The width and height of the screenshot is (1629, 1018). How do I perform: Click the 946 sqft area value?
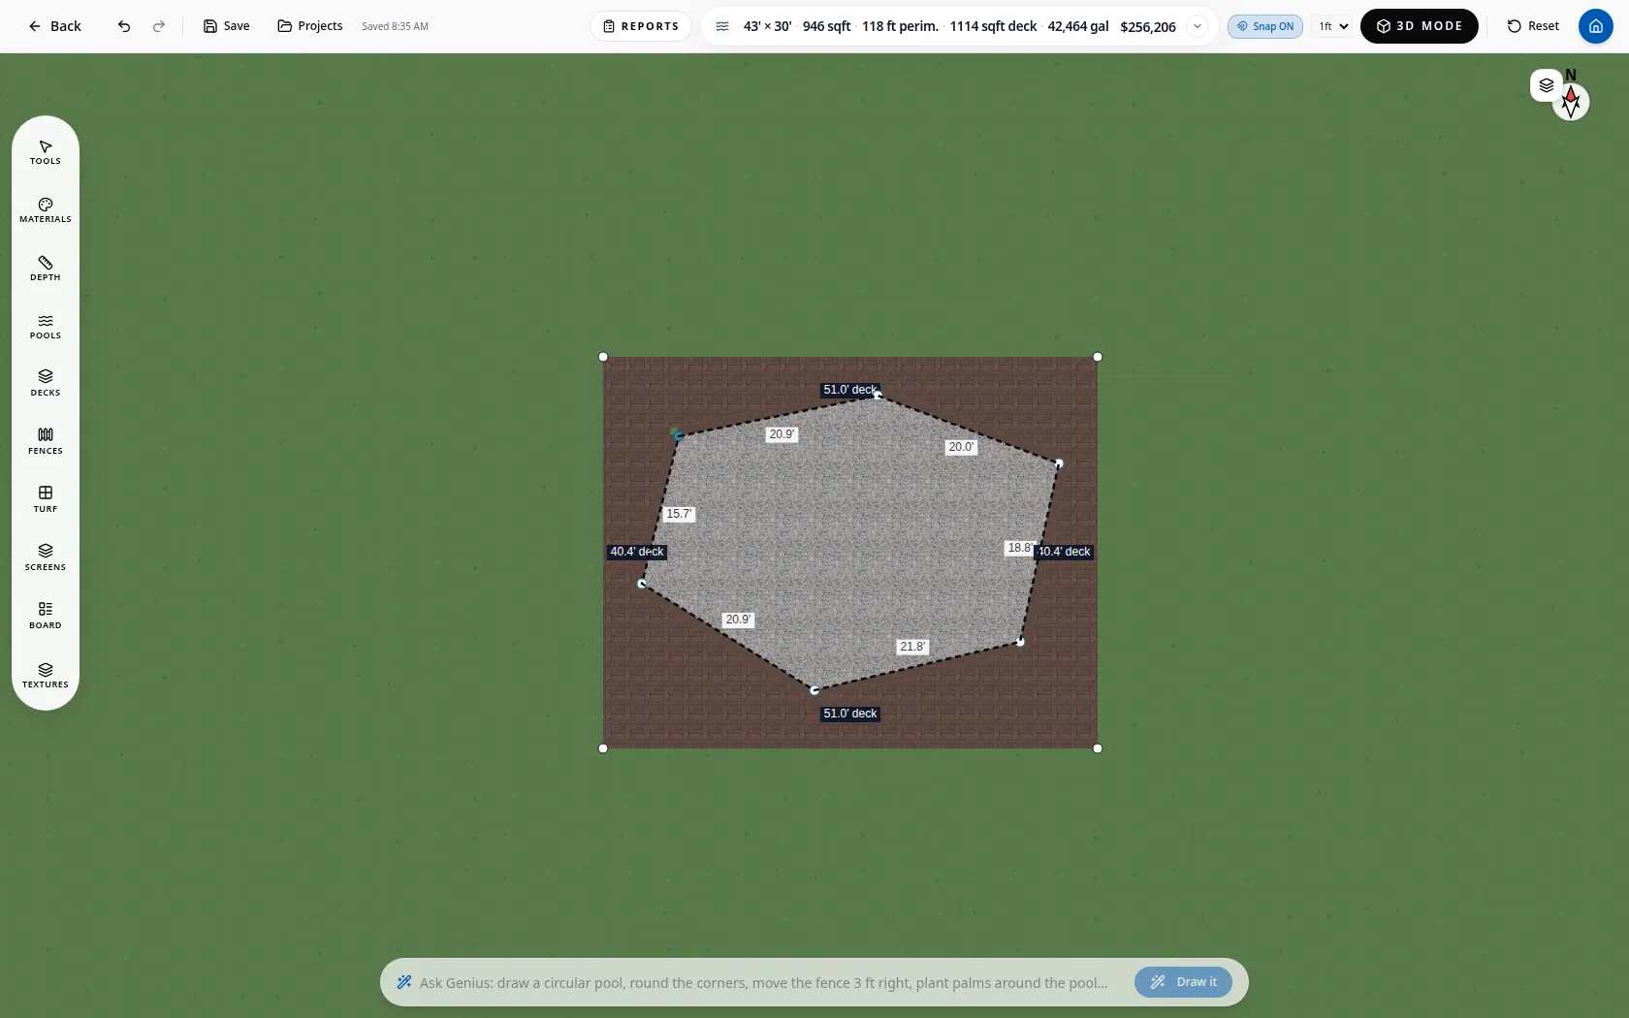pyautogui.click(x=826, y=26)
